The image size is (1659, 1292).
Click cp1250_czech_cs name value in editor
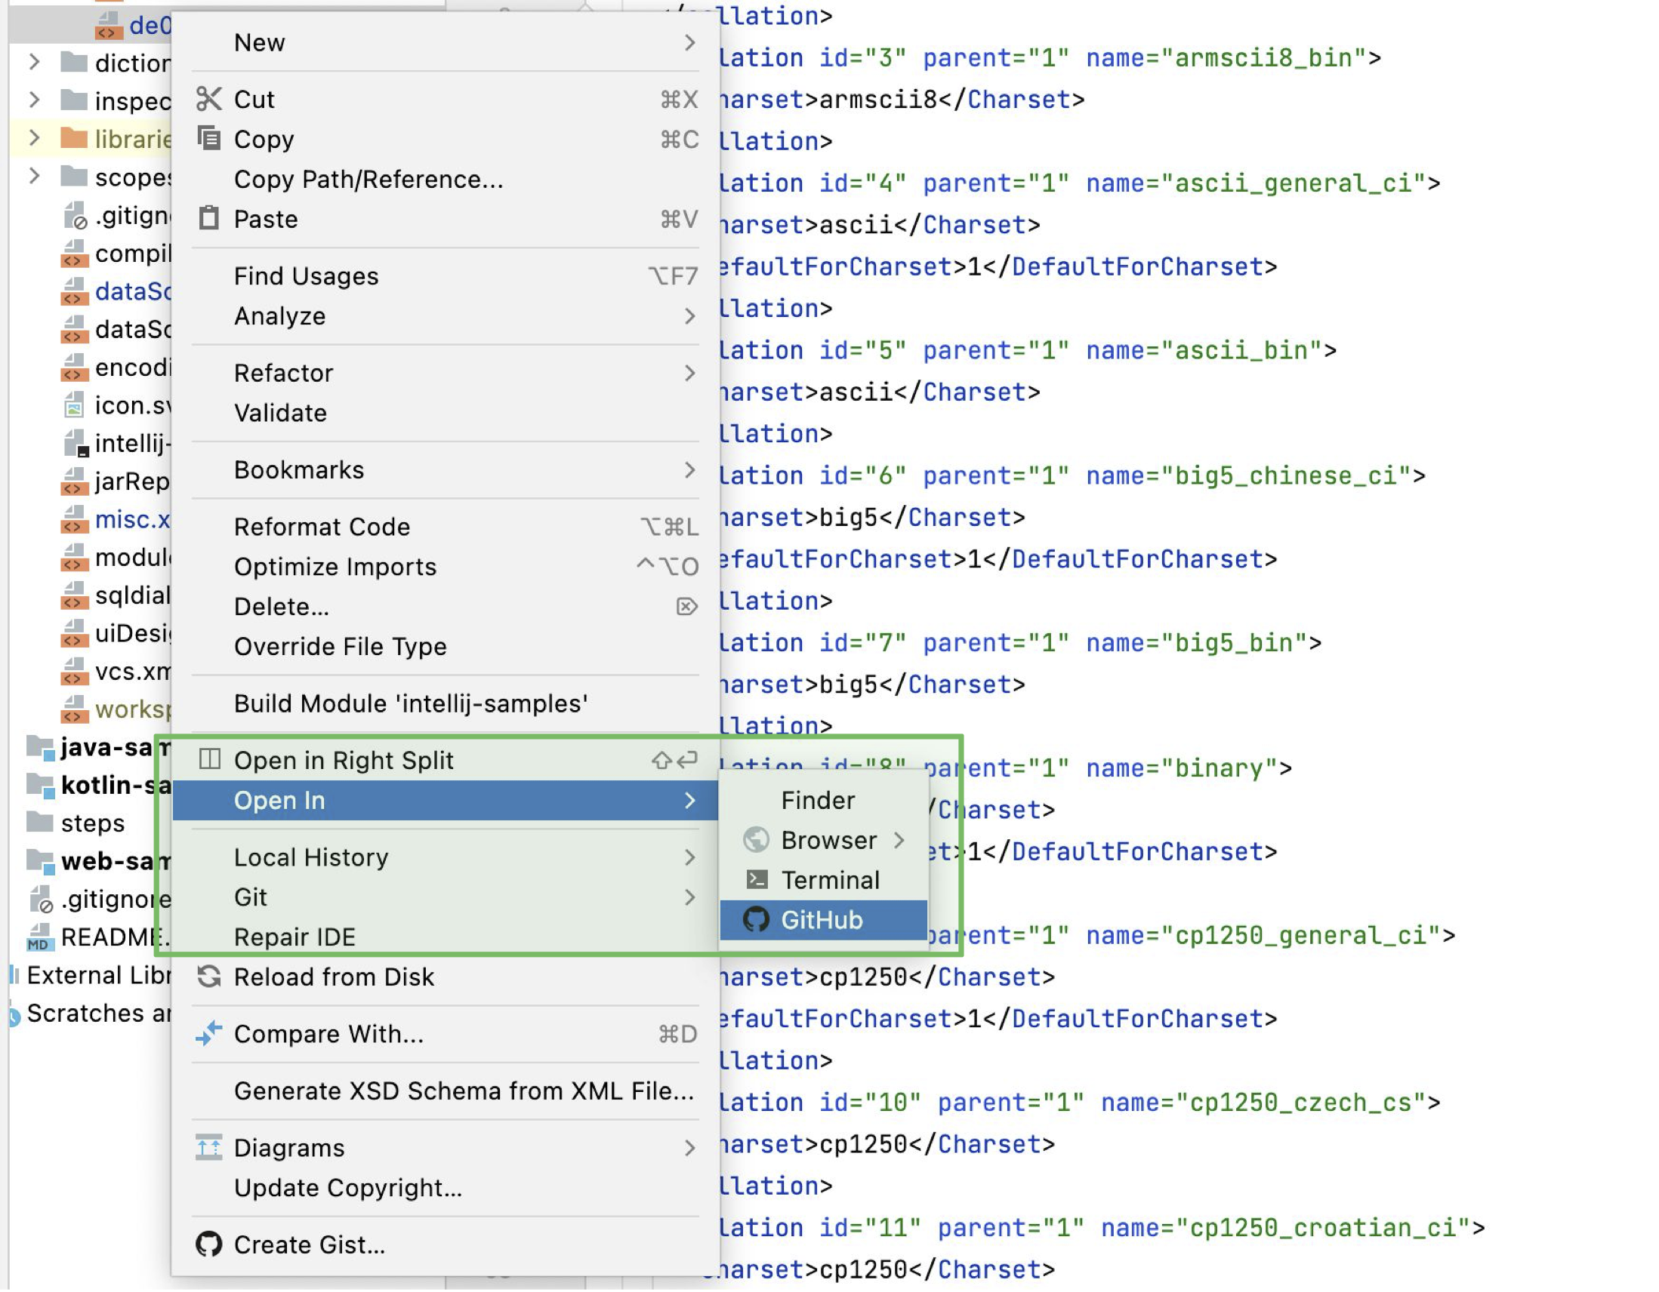1300,1103
